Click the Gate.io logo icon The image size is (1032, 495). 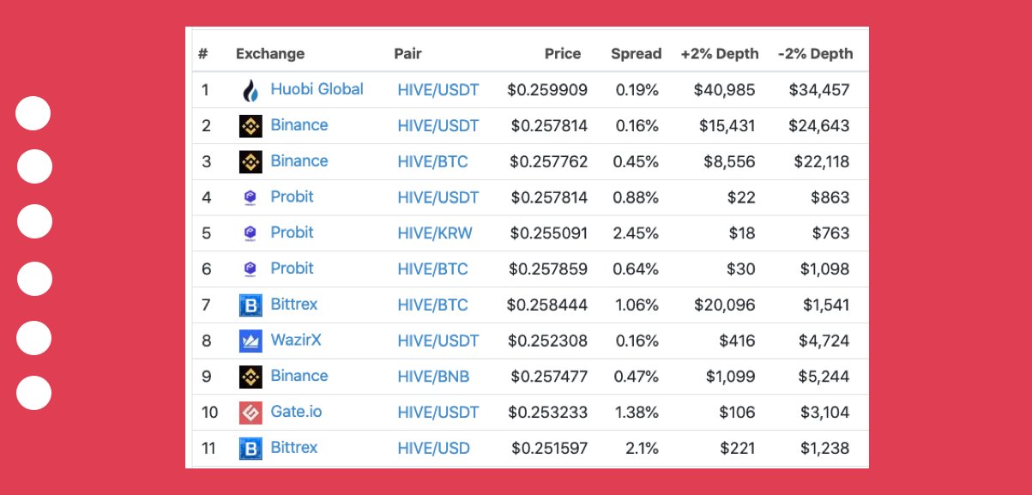point(250,413)
